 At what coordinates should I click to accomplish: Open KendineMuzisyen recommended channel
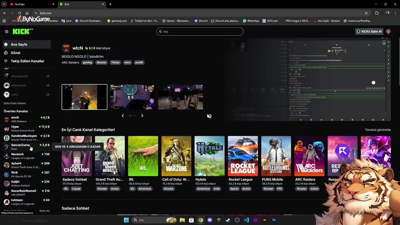(x=27, y=138)
